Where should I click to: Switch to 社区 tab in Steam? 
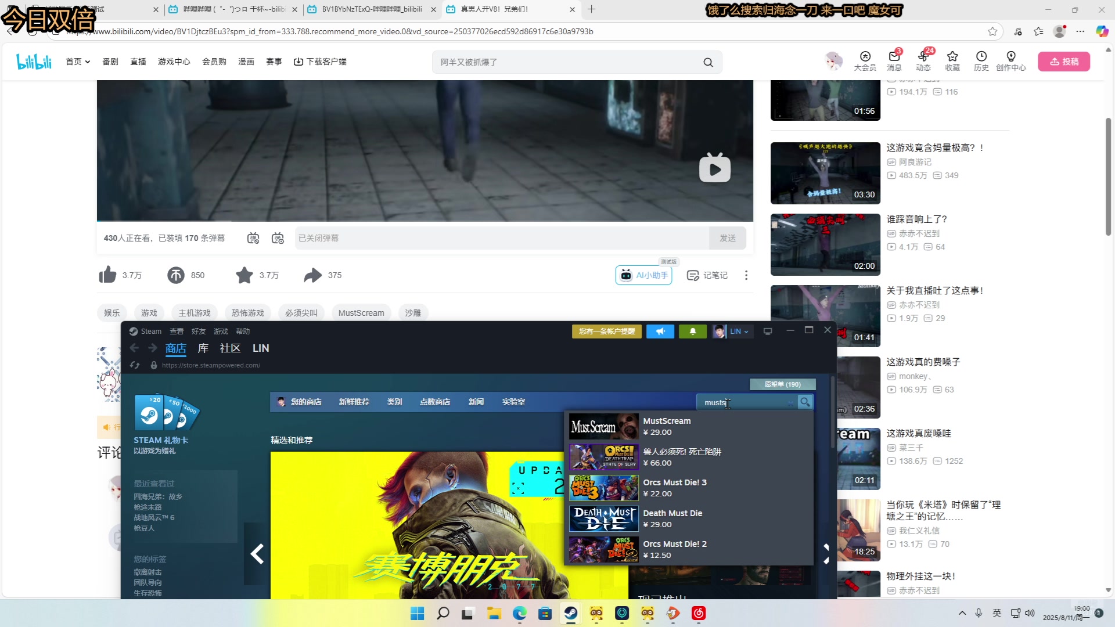(230, 348)
